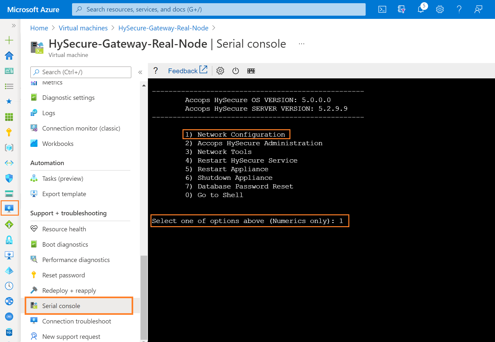Click Microsoft Azure logo text
The height and width of the screenshot is (342, 495).
(33, 10)
